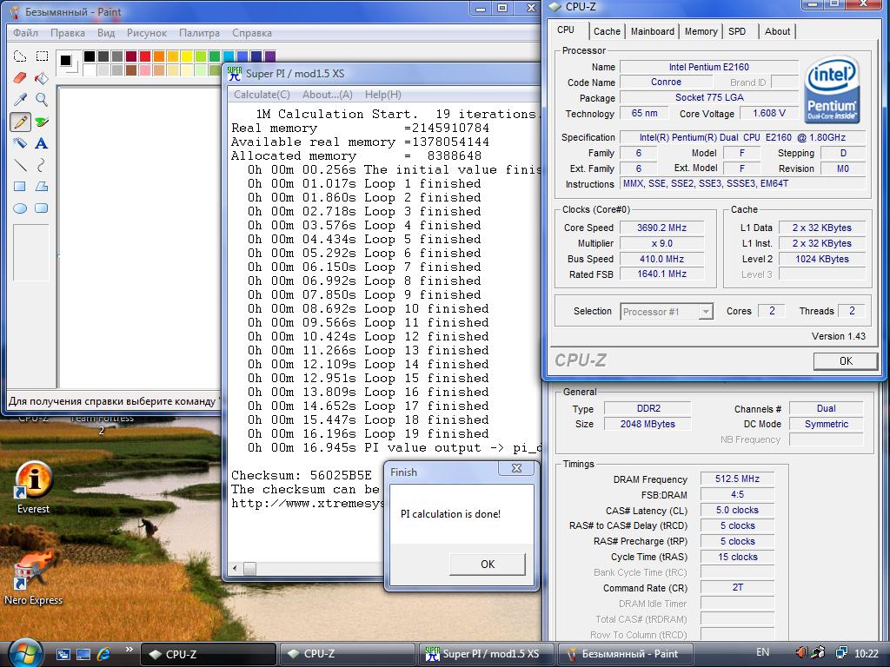This screenshot has height=667, width=890.
Task: Launch Internet Explorer from Quick Launch
Action: [104, 654]
